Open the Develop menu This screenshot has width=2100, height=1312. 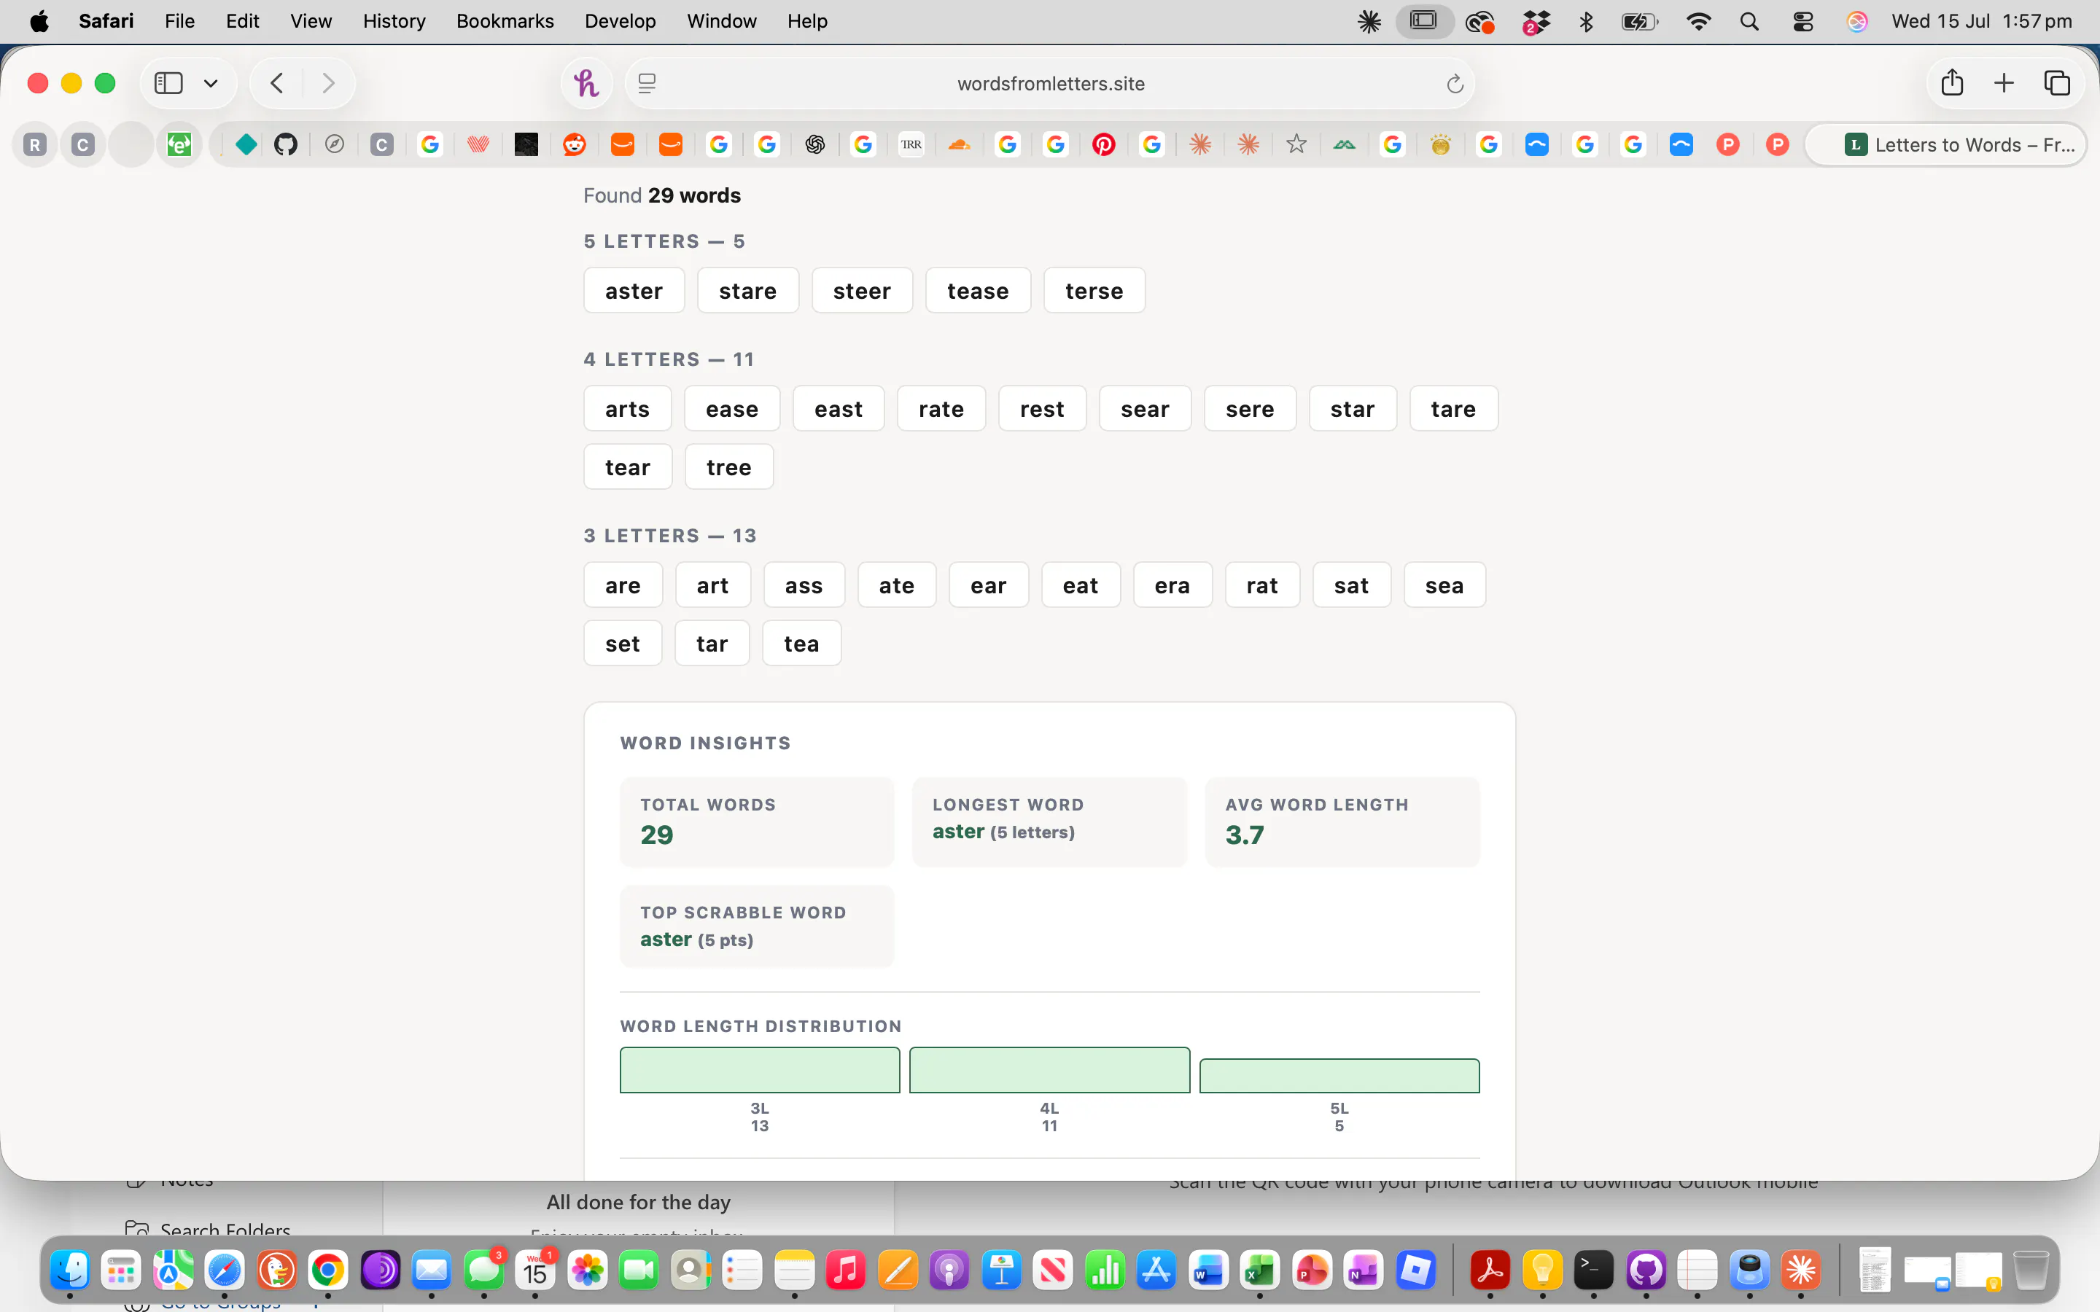(620, 21)
